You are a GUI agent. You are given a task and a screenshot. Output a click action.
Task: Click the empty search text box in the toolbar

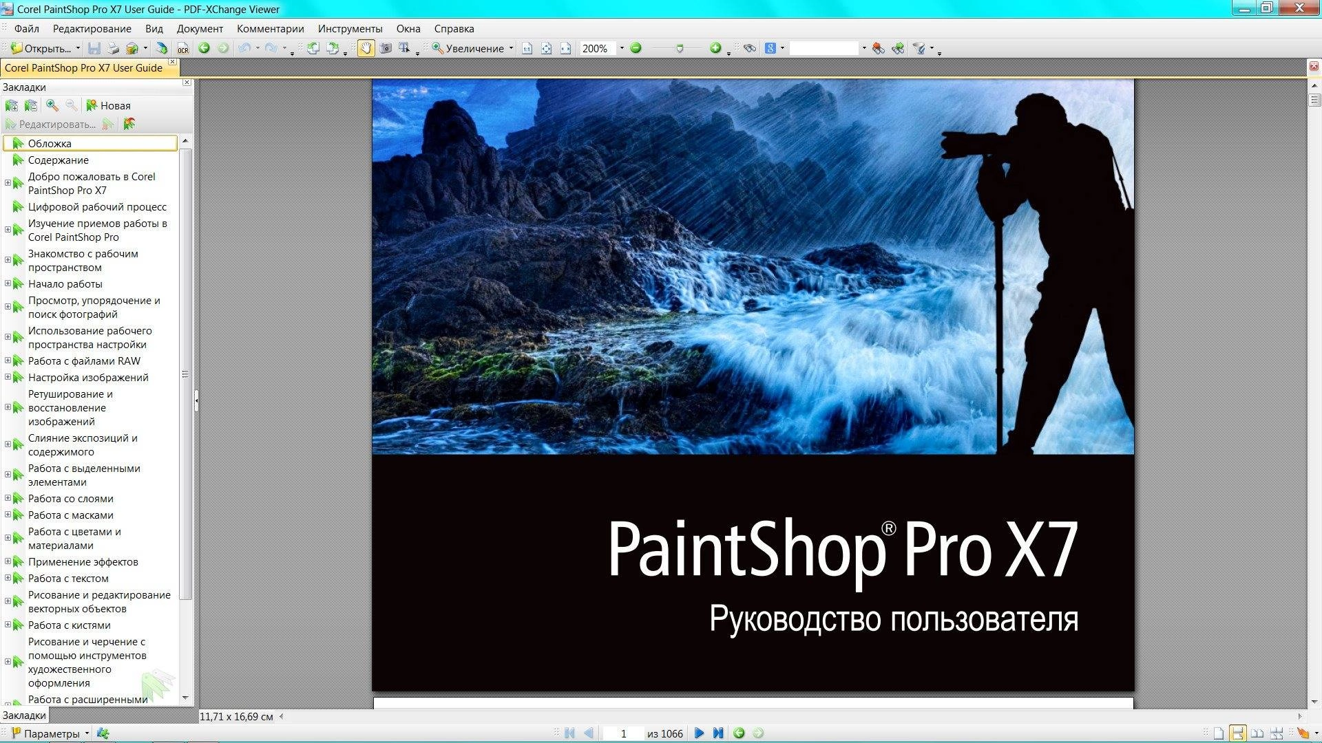824,48
